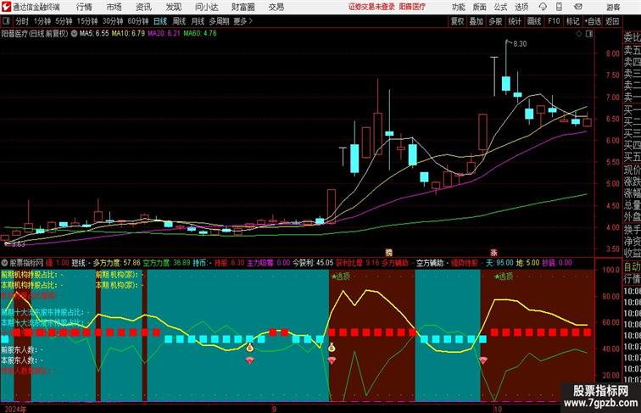Switch to 月线 monthly period

pyautogui.click(x=198, y=21)
